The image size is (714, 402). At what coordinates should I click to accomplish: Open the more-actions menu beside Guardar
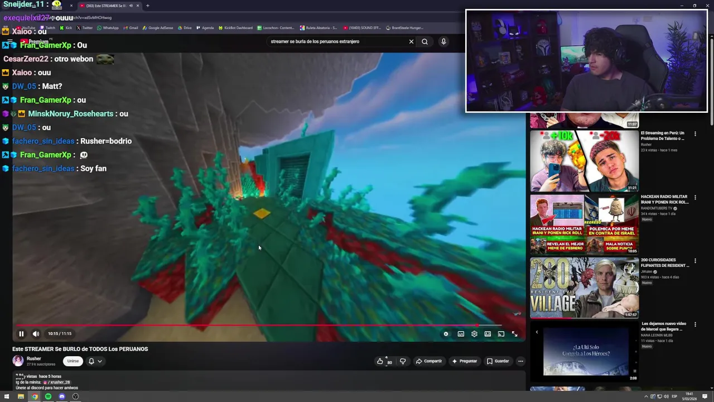(x=520, y=361)
